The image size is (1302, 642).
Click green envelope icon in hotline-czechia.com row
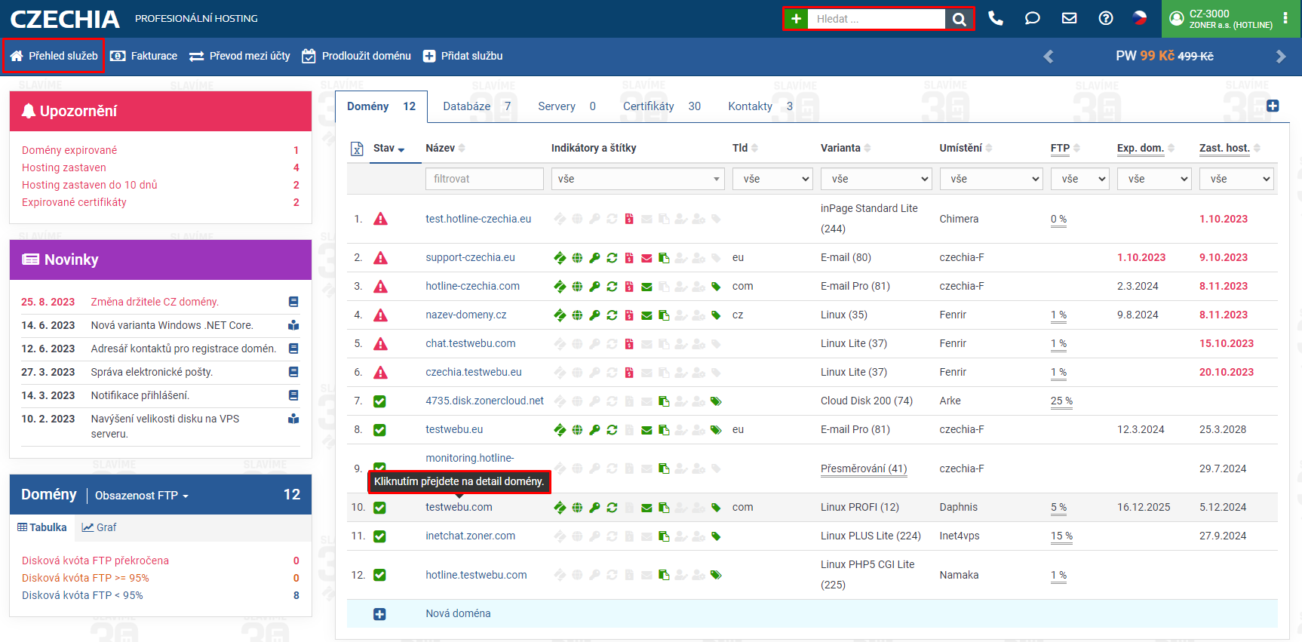click(646, 287)
